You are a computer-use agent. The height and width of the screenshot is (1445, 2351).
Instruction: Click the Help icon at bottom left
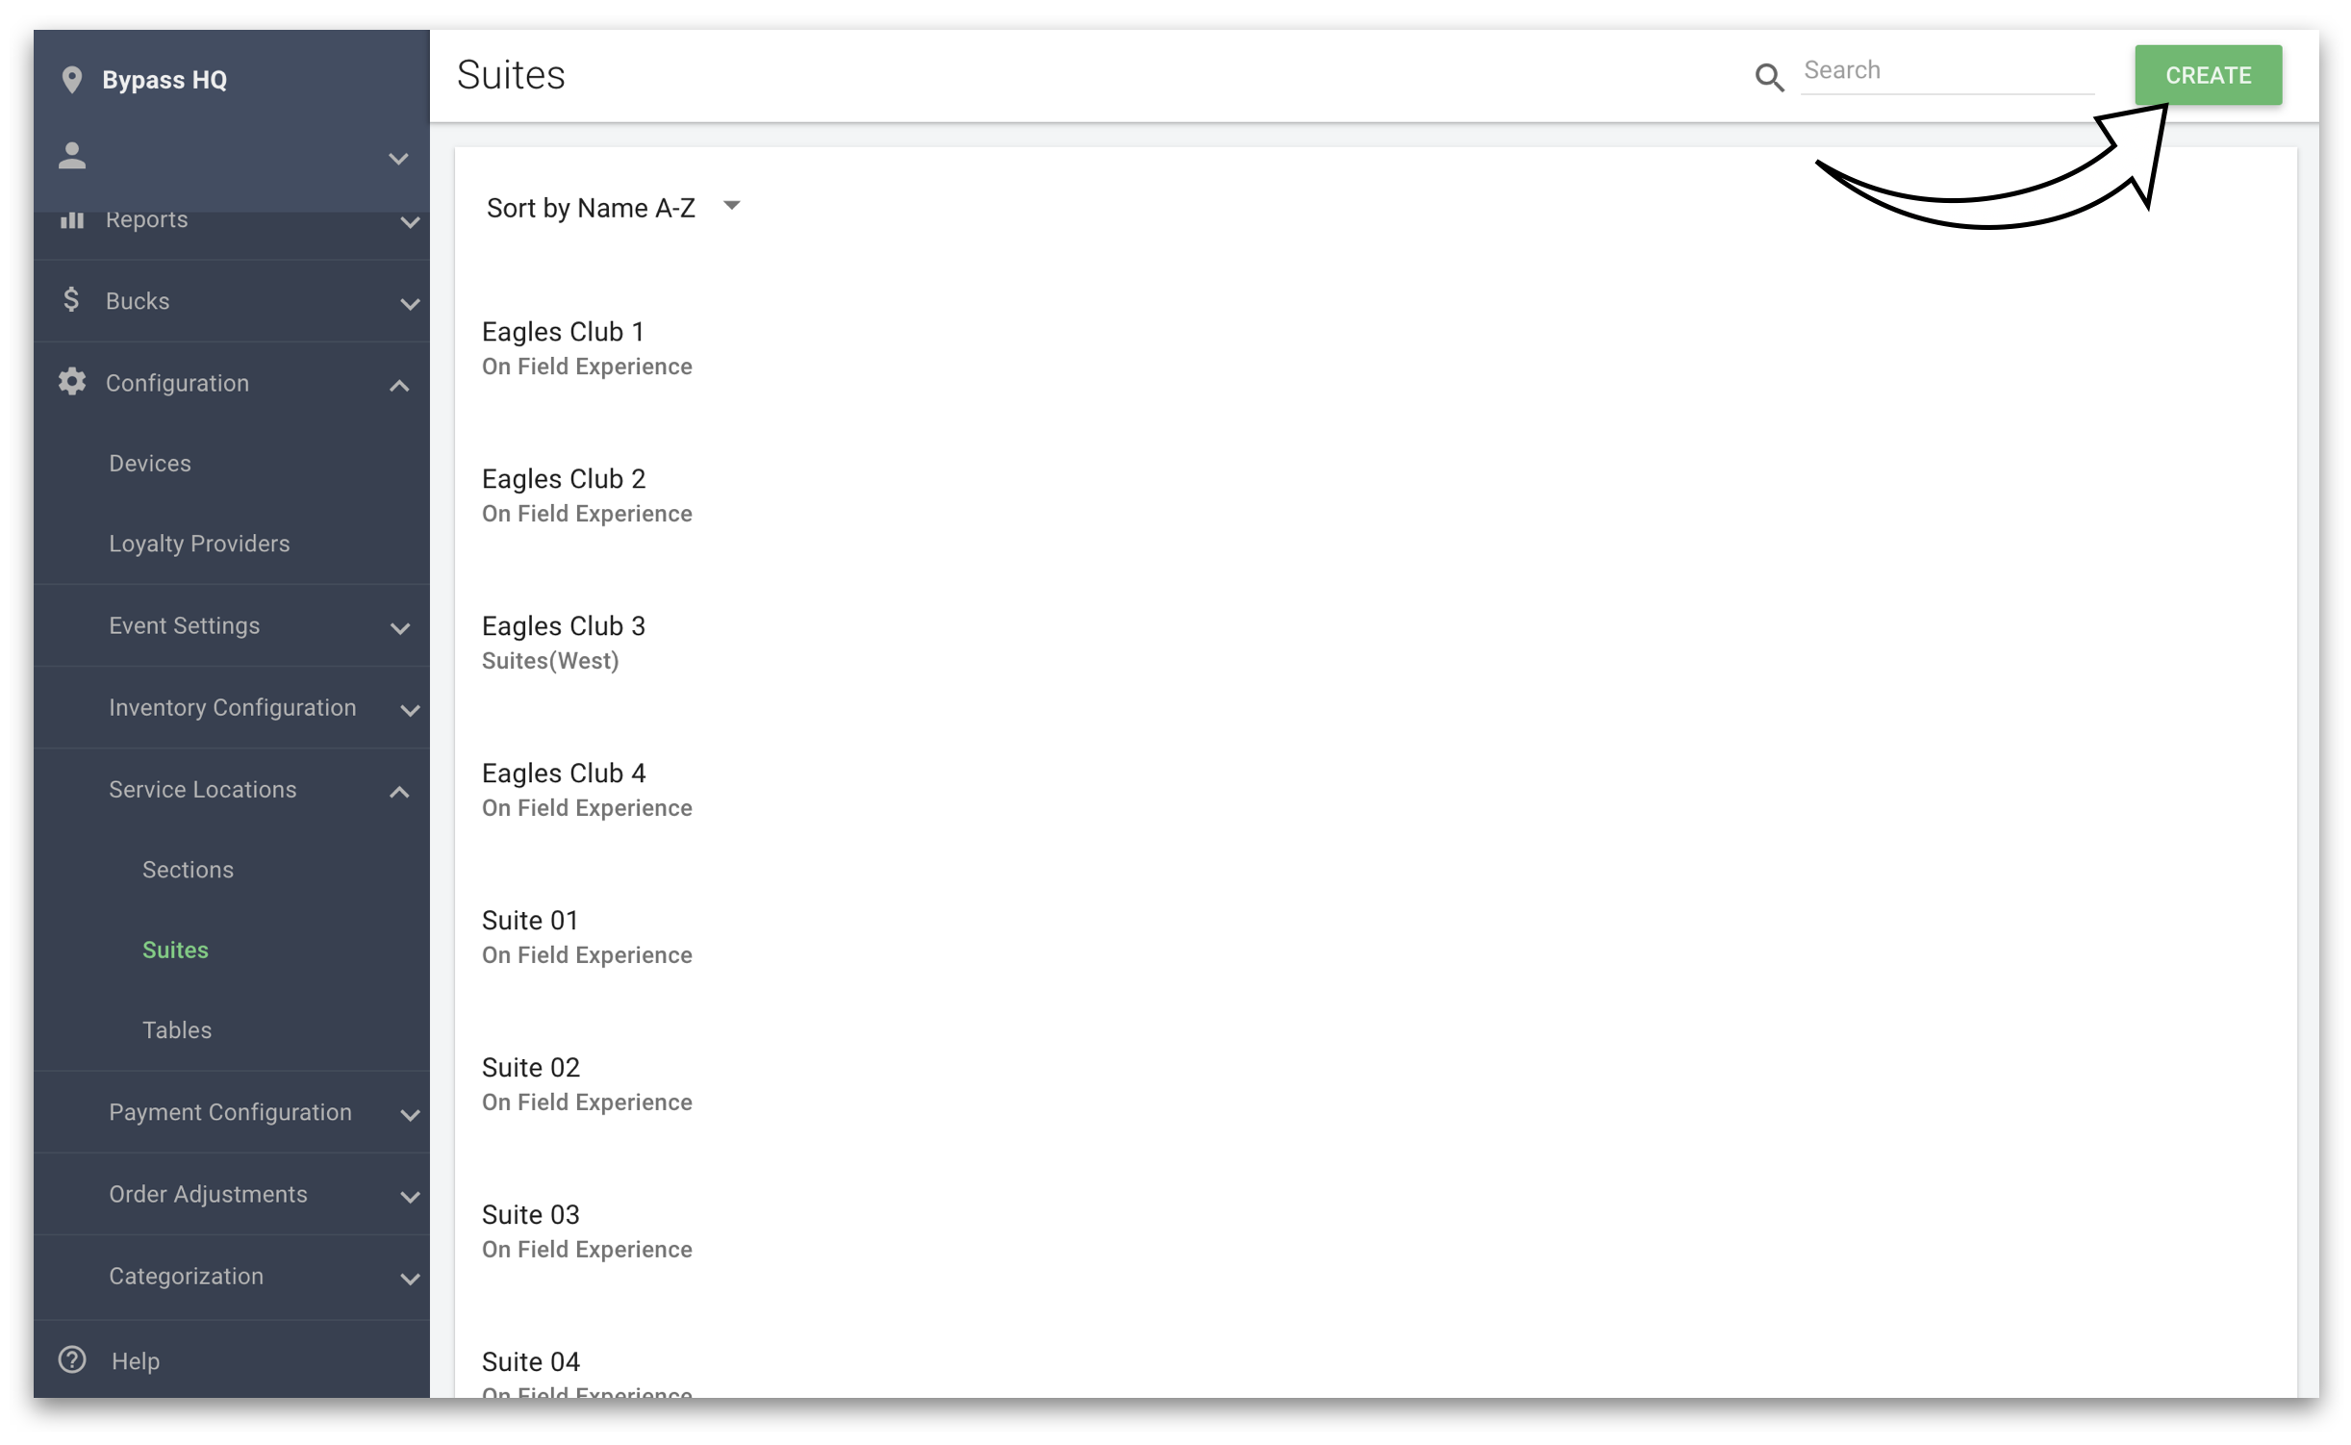pos(69,1361)
